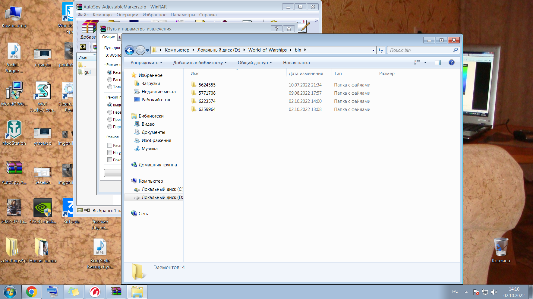Click the WinRAR up-one-level folder icon
Screen dimensions: 533x299
[83, 47]
